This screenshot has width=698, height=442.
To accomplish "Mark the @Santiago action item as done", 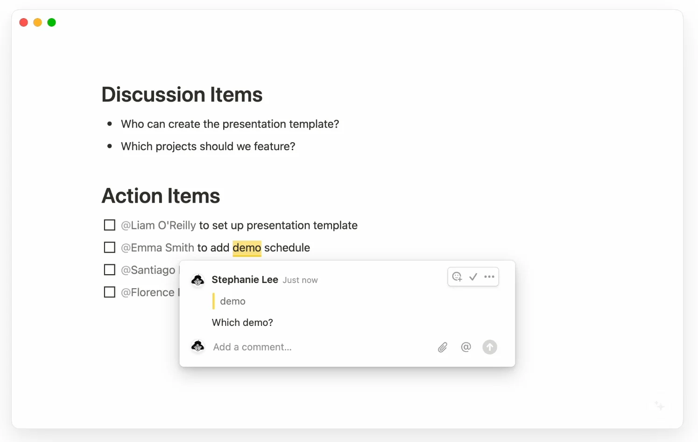I will point(110,270).
